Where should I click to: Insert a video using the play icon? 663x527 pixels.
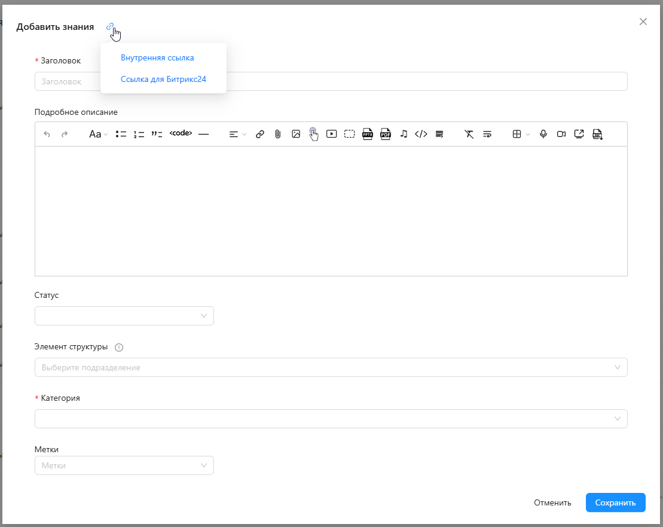coord(331,135)
